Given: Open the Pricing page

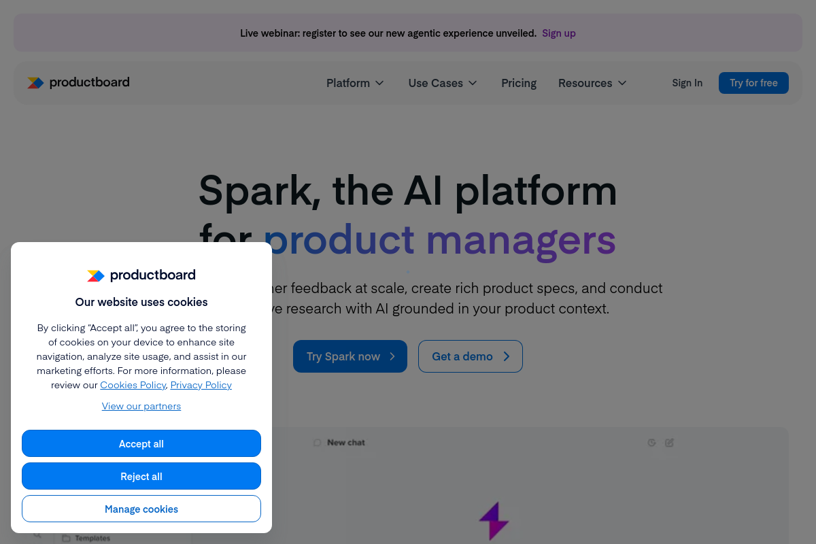Looking at the screenshot, I should (x=519, y=83).
